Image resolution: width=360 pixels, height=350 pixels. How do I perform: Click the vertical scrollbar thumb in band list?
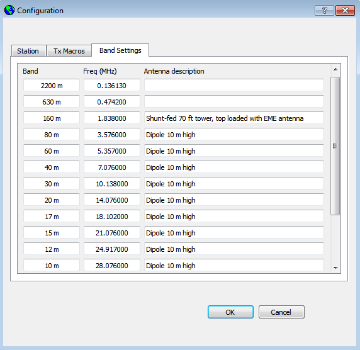335,146
